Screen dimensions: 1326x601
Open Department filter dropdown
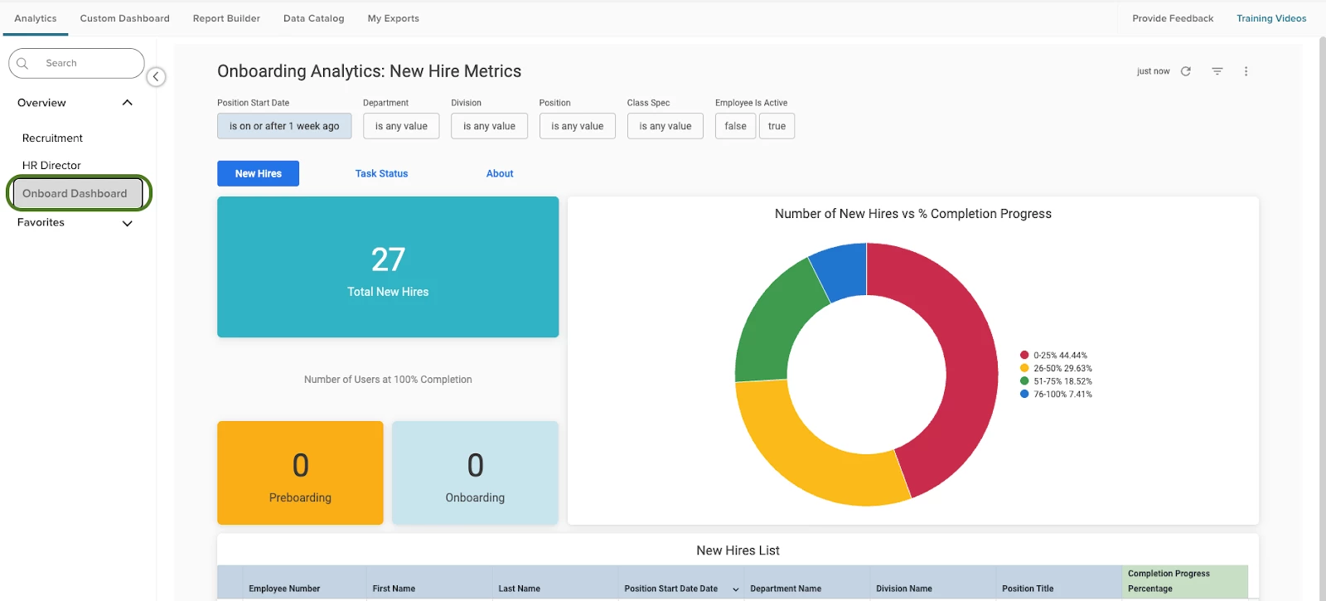pyautogui.click(x=401, y=126)
